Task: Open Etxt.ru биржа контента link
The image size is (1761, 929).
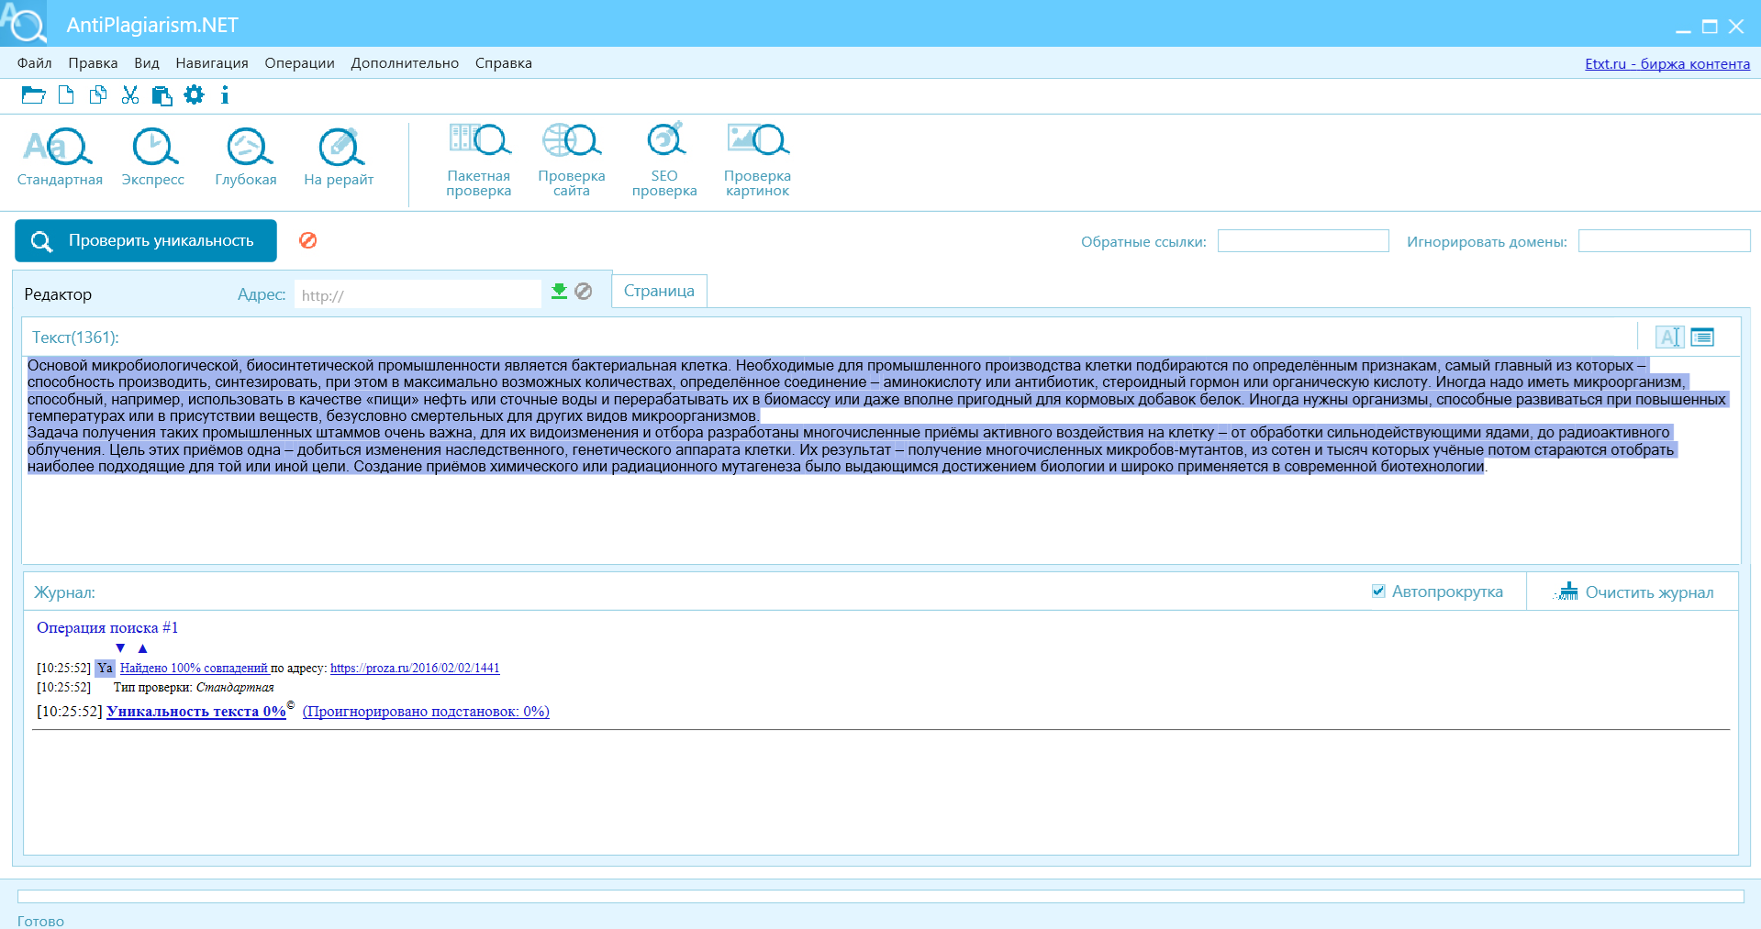Action: (x=1667, y=63)
